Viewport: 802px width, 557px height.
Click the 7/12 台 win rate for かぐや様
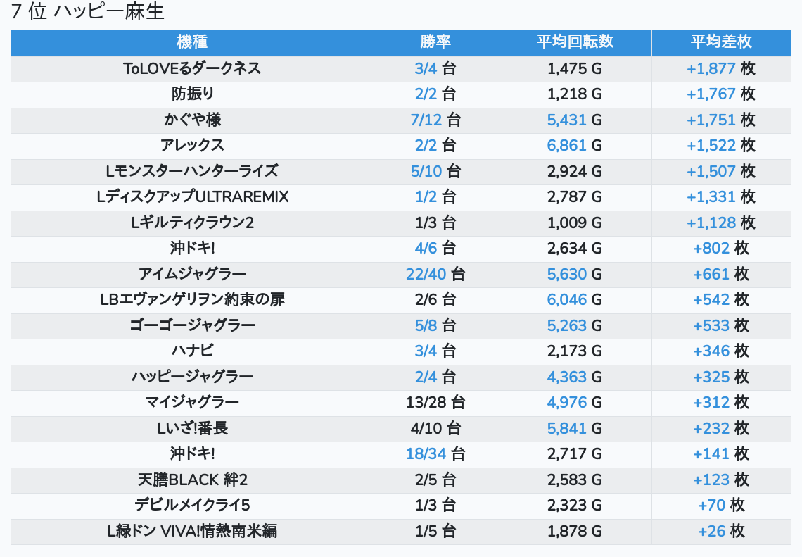point(435,120)
